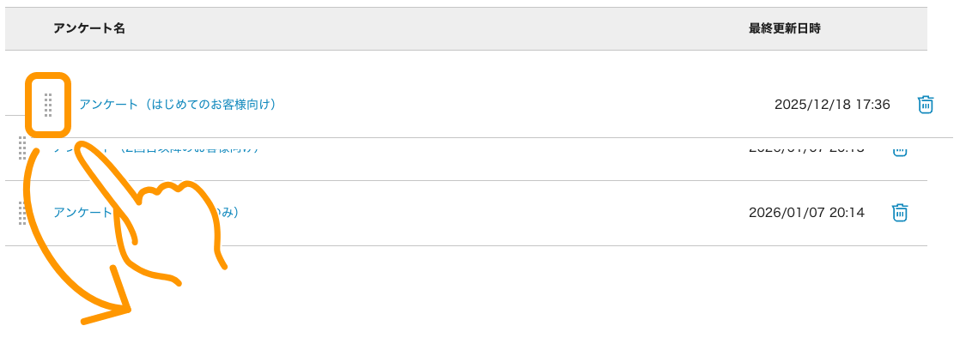Open the partially covered second survey link

point(64,149)
